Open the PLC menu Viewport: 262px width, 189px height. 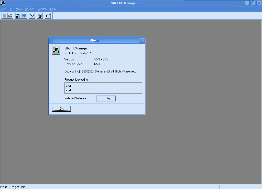click(11, 9)
